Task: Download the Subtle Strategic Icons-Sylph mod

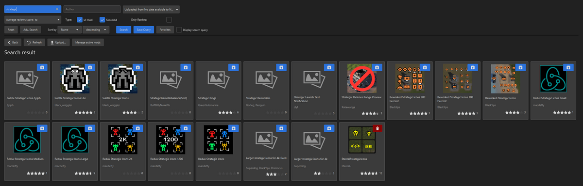Action: click(42, 67)
